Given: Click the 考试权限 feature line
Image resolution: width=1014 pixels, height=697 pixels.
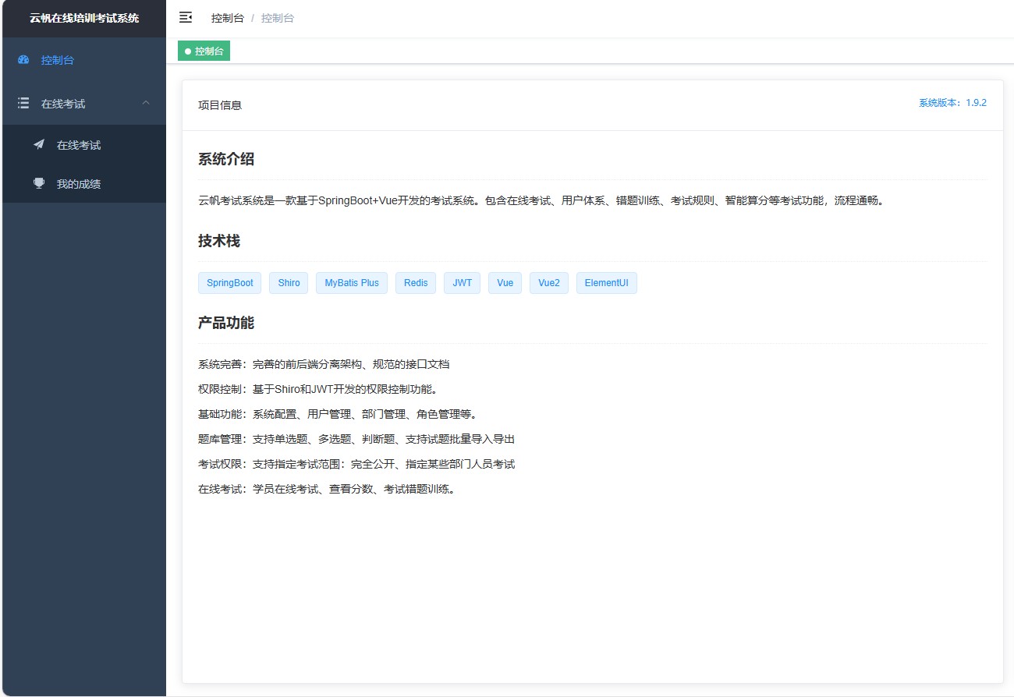Looking at the screenshot, I should [x=356, y=464].
